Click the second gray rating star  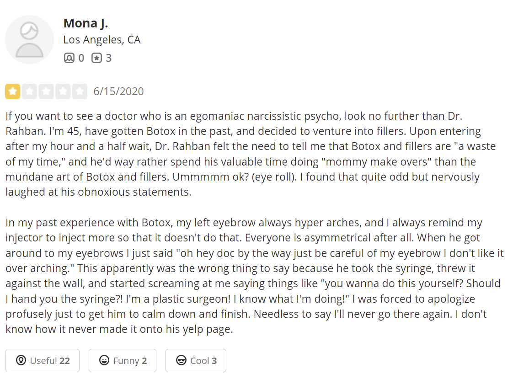[x=29, y=91]
